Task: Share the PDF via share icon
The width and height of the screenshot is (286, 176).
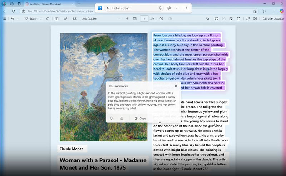Action: [238, 19]
